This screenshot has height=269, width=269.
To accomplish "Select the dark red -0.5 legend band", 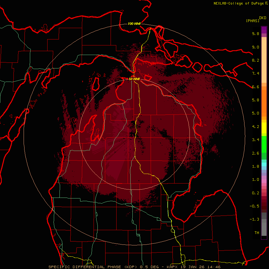I will [264, 206].
